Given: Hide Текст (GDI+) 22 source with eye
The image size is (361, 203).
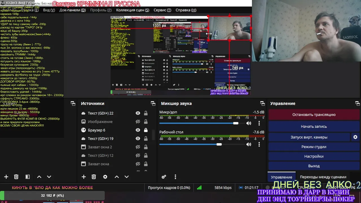Looking at the screenshot, I should tap(138, 113).
